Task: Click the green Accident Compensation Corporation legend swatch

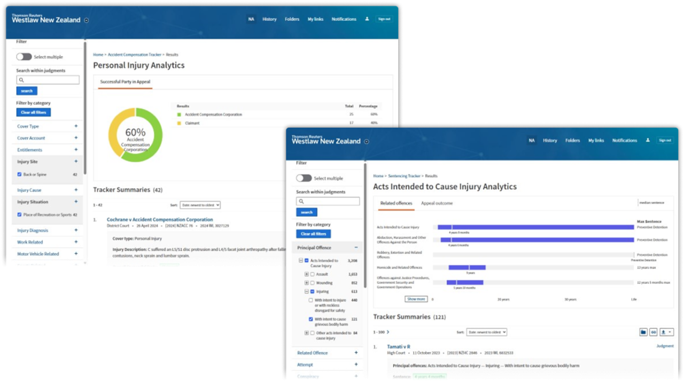Action: (180, 114)
